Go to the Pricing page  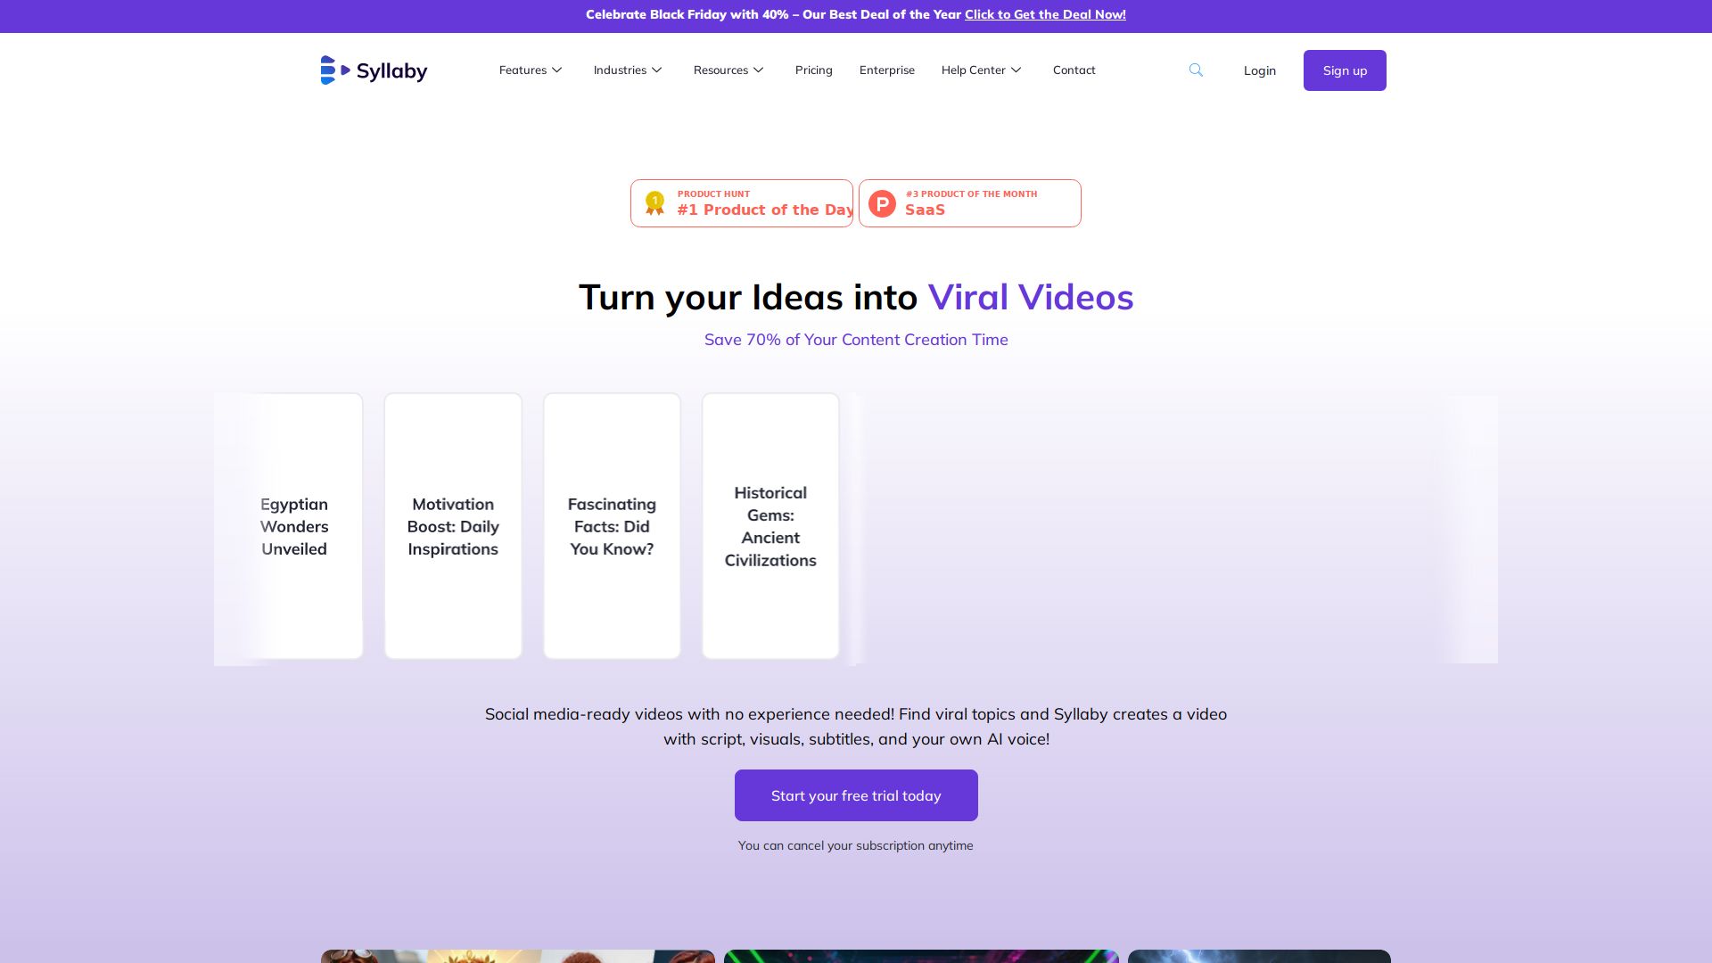tap(813, 70)
